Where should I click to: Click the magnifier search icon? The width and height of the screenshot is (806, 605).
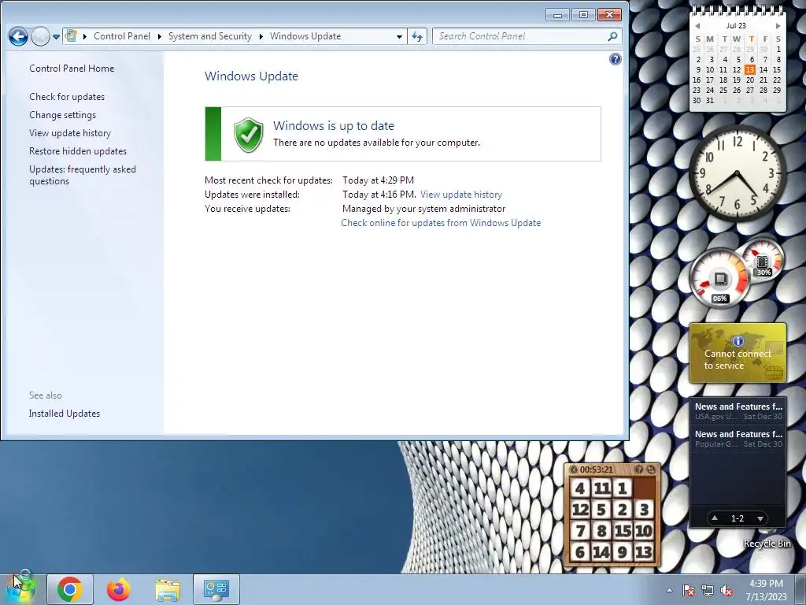point(612,36)
